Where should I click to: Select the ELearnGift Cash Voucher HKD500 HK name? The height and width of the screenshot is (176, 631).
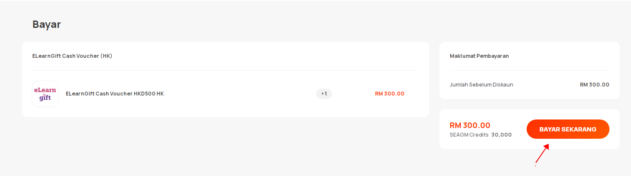tap(115, 94)
